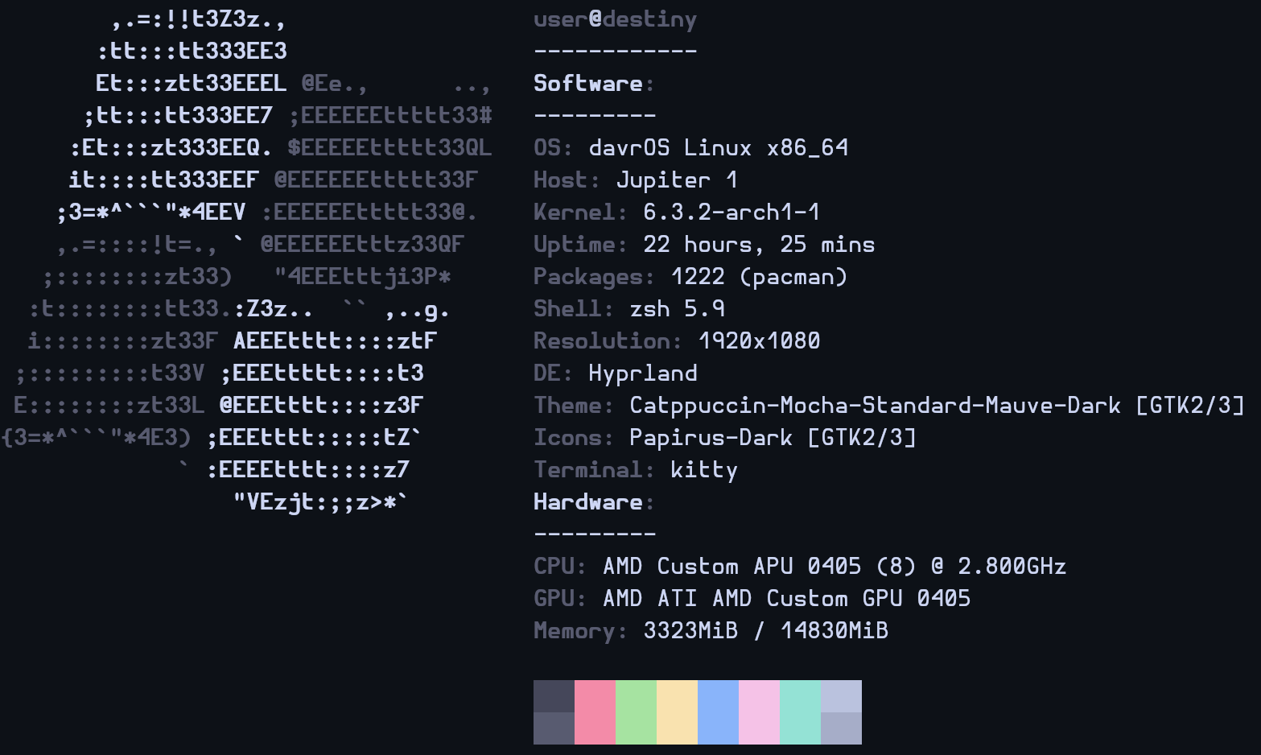This screenshot has height=755, width=1261.
Task: Click the 'CPU:' label
Action: (561, 567)
